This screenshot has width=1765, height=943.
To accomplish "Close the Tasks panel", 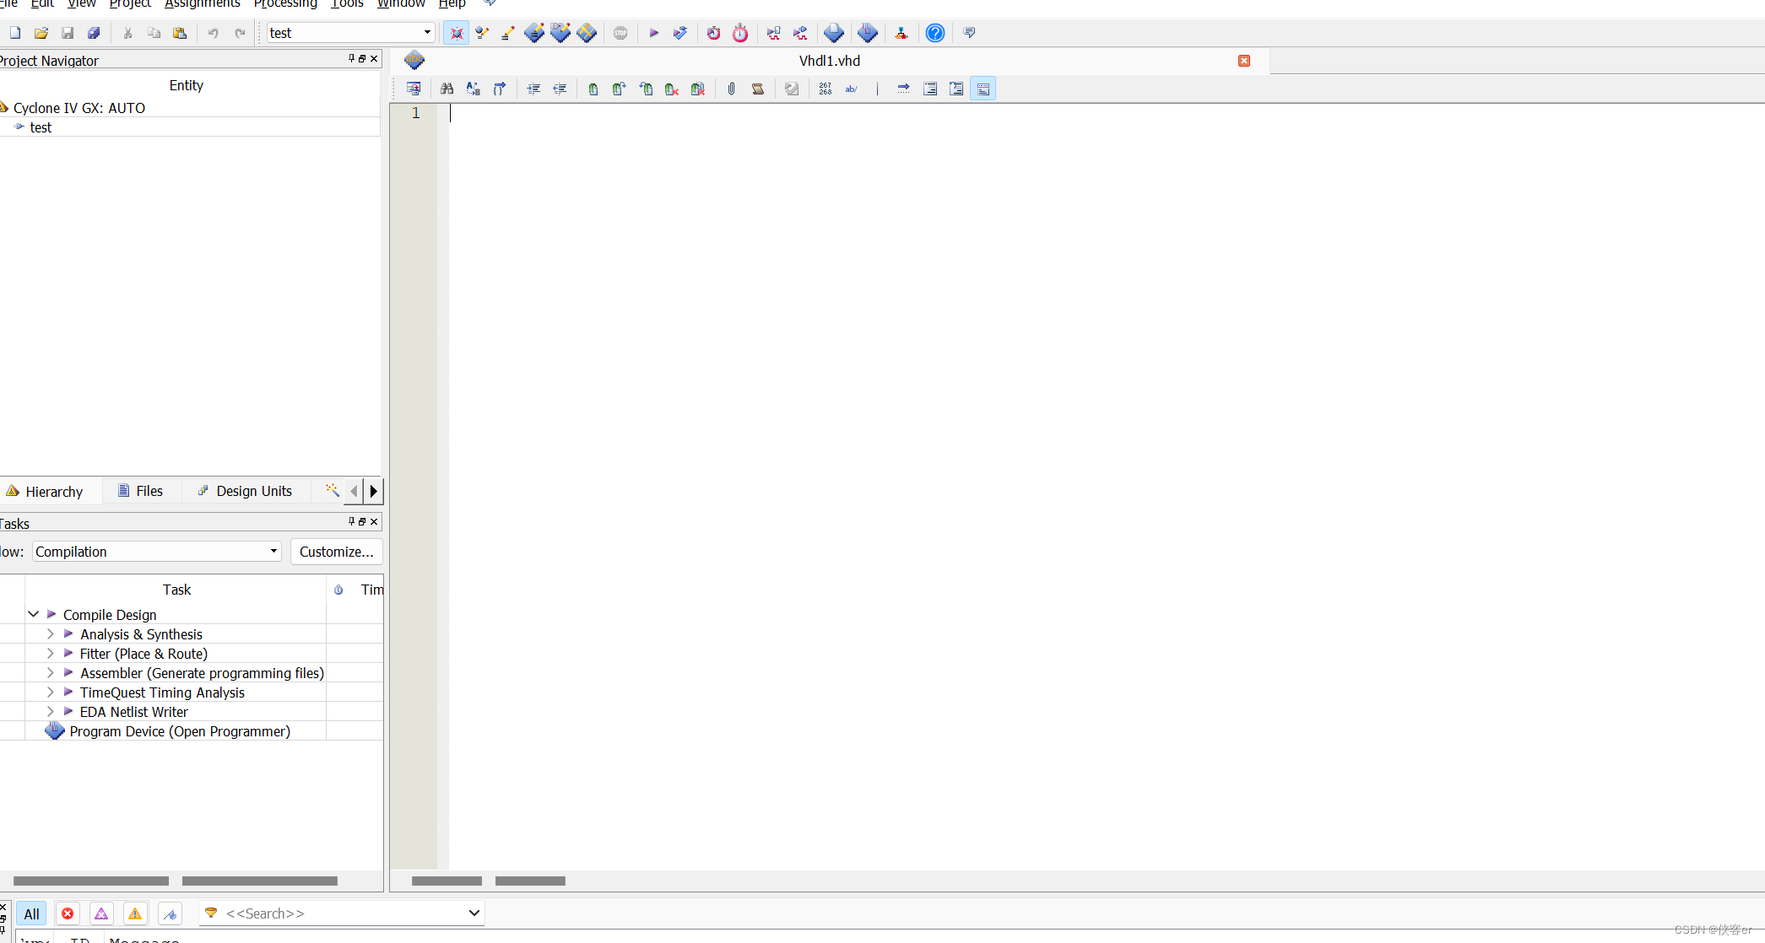I will (x=374, y=521).
